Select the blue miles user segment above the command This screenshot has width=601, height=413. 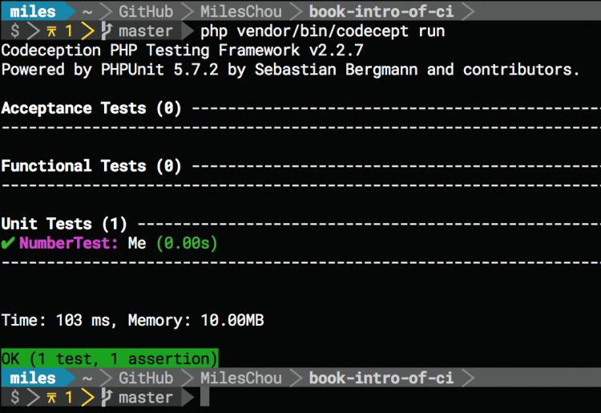click(x=32, y=11)
